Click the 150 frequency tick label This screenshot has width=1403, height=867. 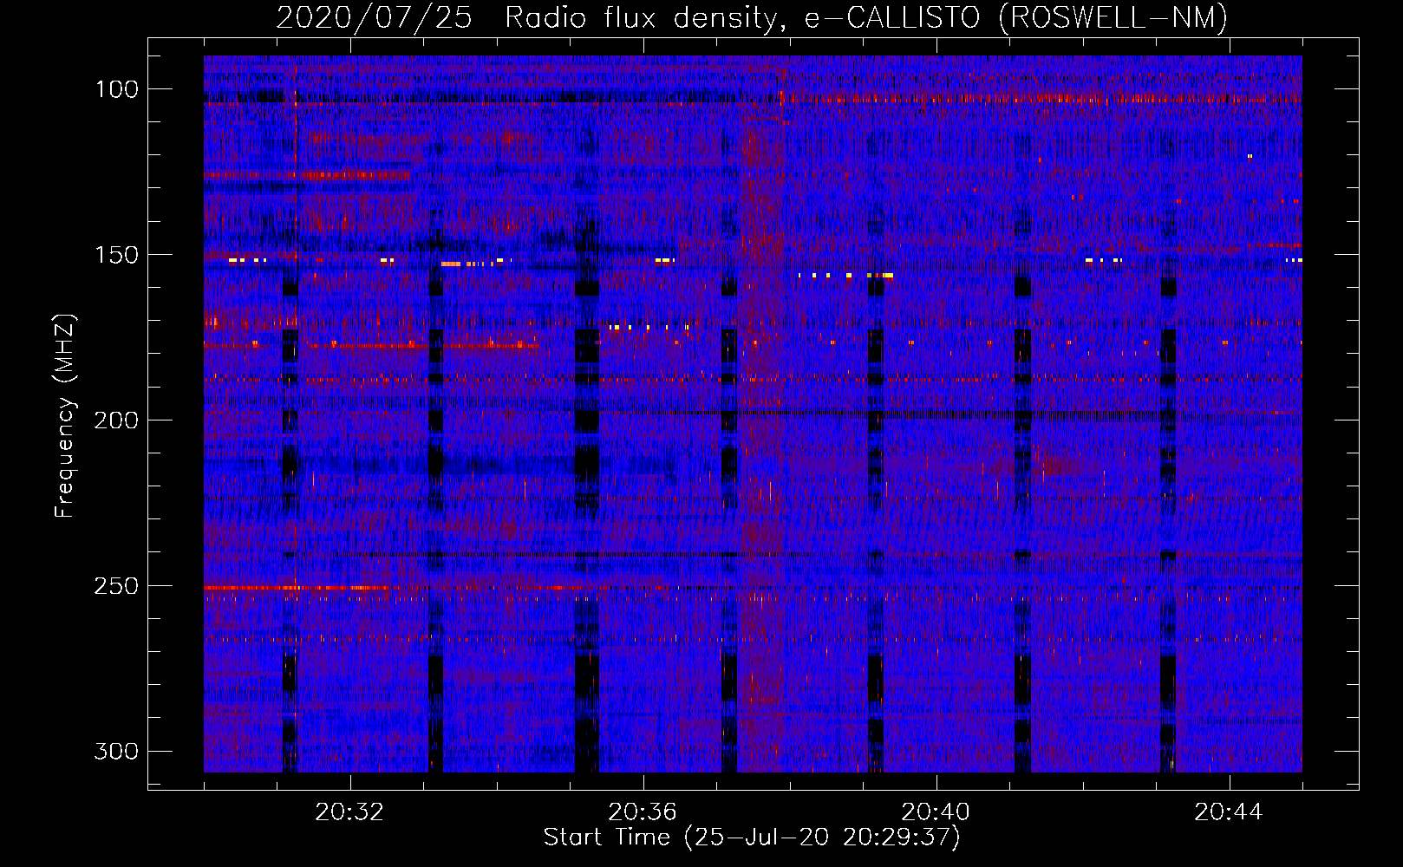coord(117,255)
